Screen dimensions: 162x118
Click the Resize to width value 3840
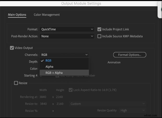[x=43, y=104]
